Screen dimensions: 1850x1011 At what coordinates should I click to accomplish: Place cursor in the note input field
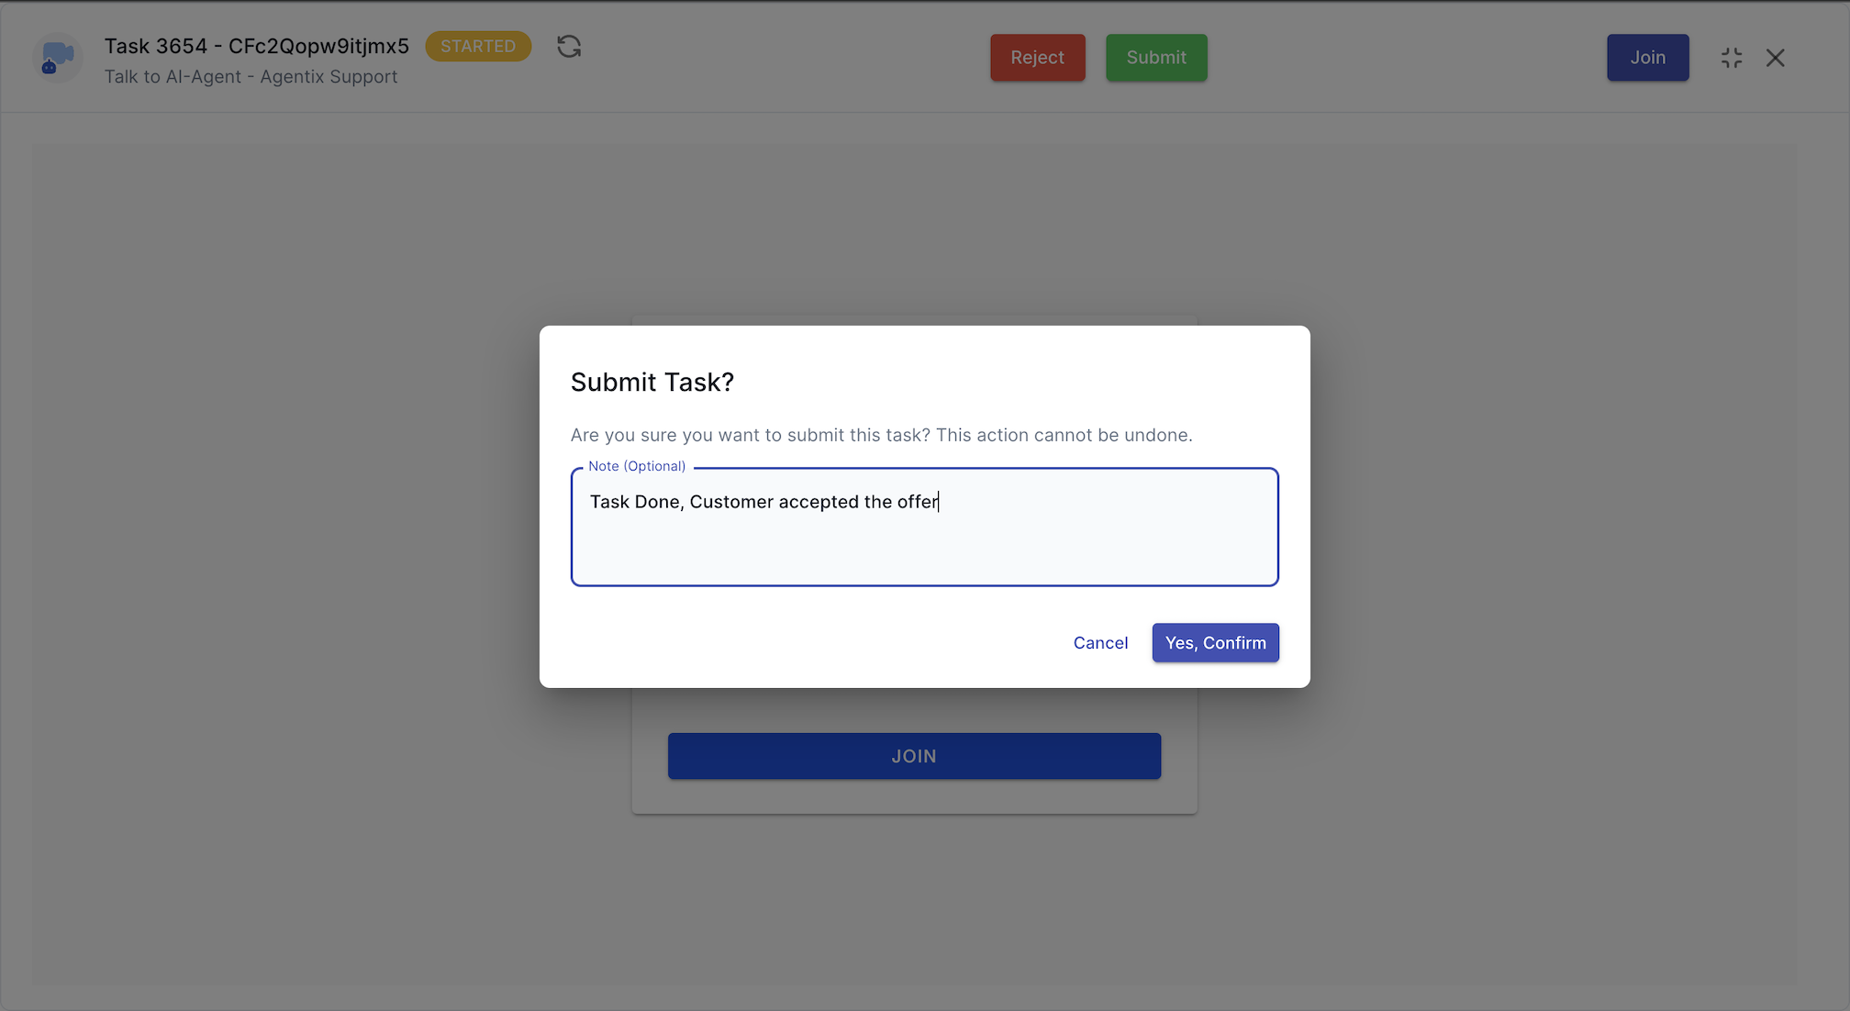(924, 528)
